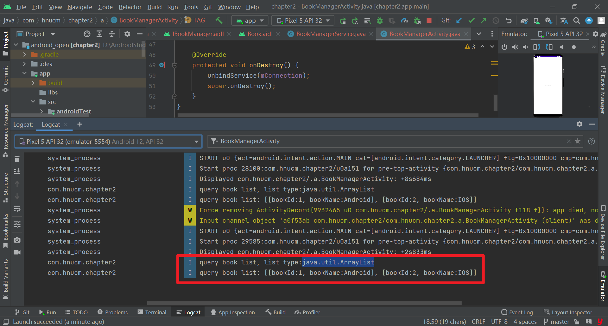Switch to BookManagerService.java tab
This screenshot has width=608, height=326.
pyautogui.click(x=331, y=34)
